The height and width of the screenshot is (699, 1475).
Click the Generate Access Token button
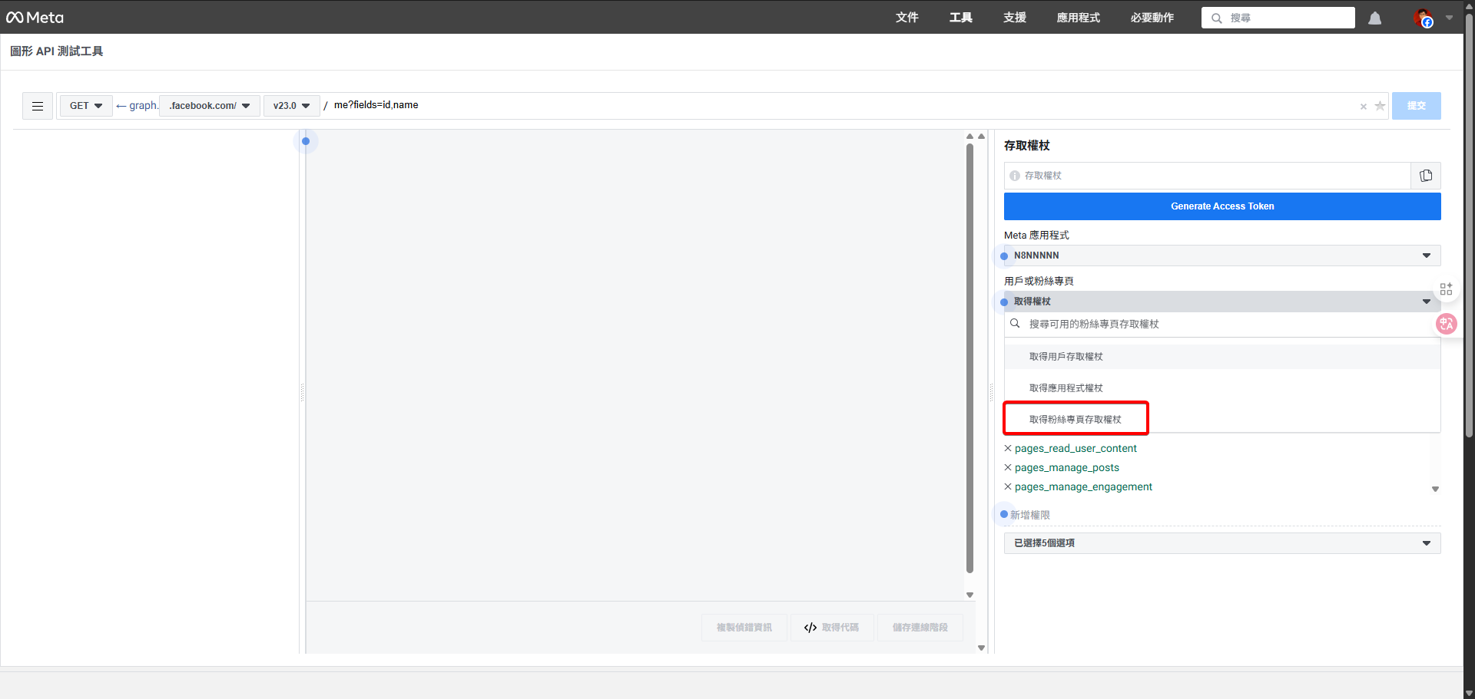[x=1221, y=206]
